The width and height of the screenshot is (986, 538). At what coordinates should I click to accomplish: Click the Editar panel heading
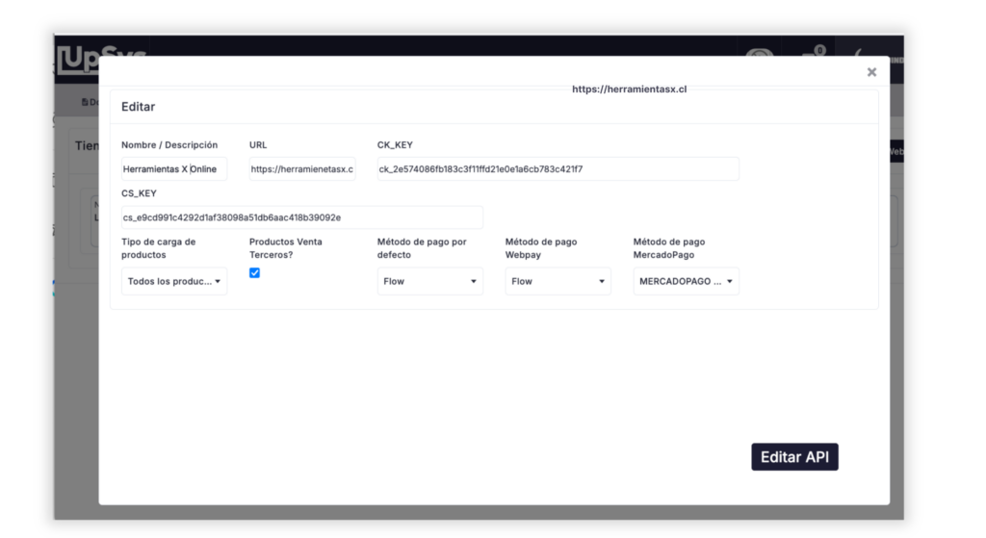[139, 107]
